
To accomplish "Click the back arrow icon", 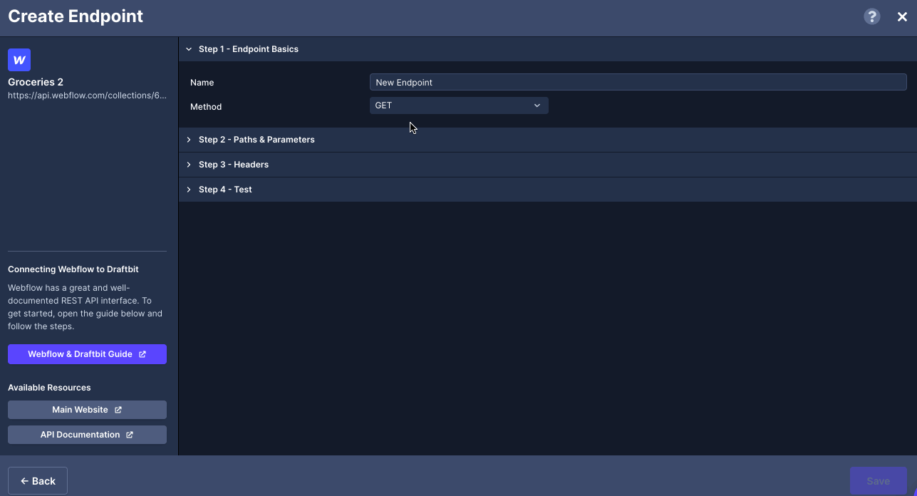I will (25, 481).
